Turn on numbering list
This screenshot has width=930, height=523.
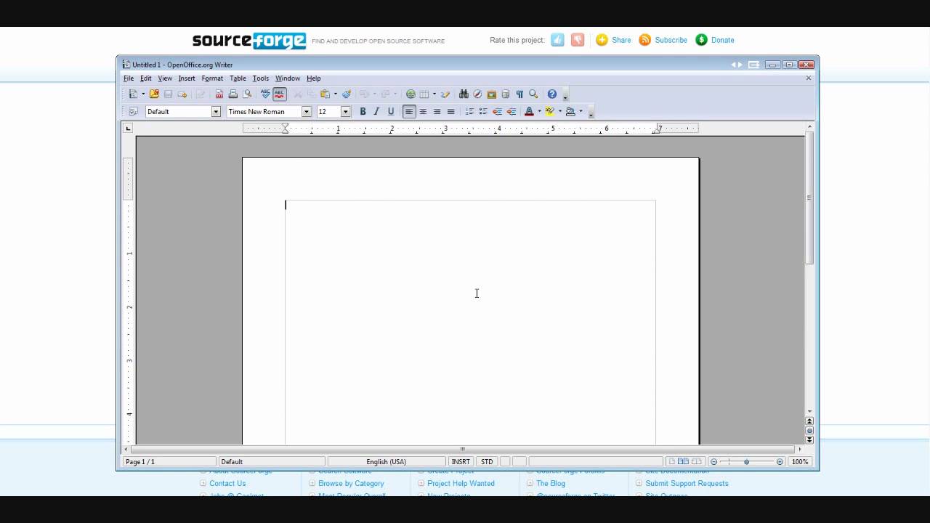[469, 111]
